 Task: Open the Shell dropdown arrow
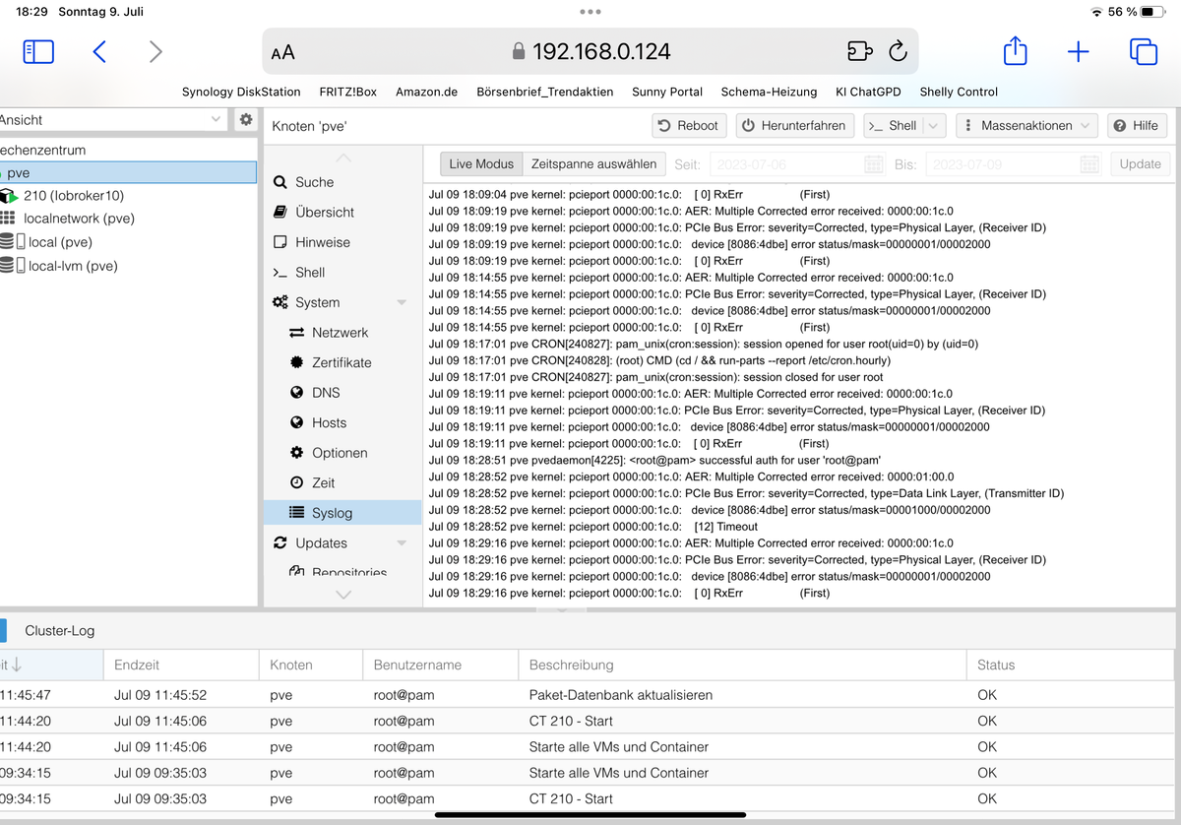pyautogui.click(x=934, y=126)
